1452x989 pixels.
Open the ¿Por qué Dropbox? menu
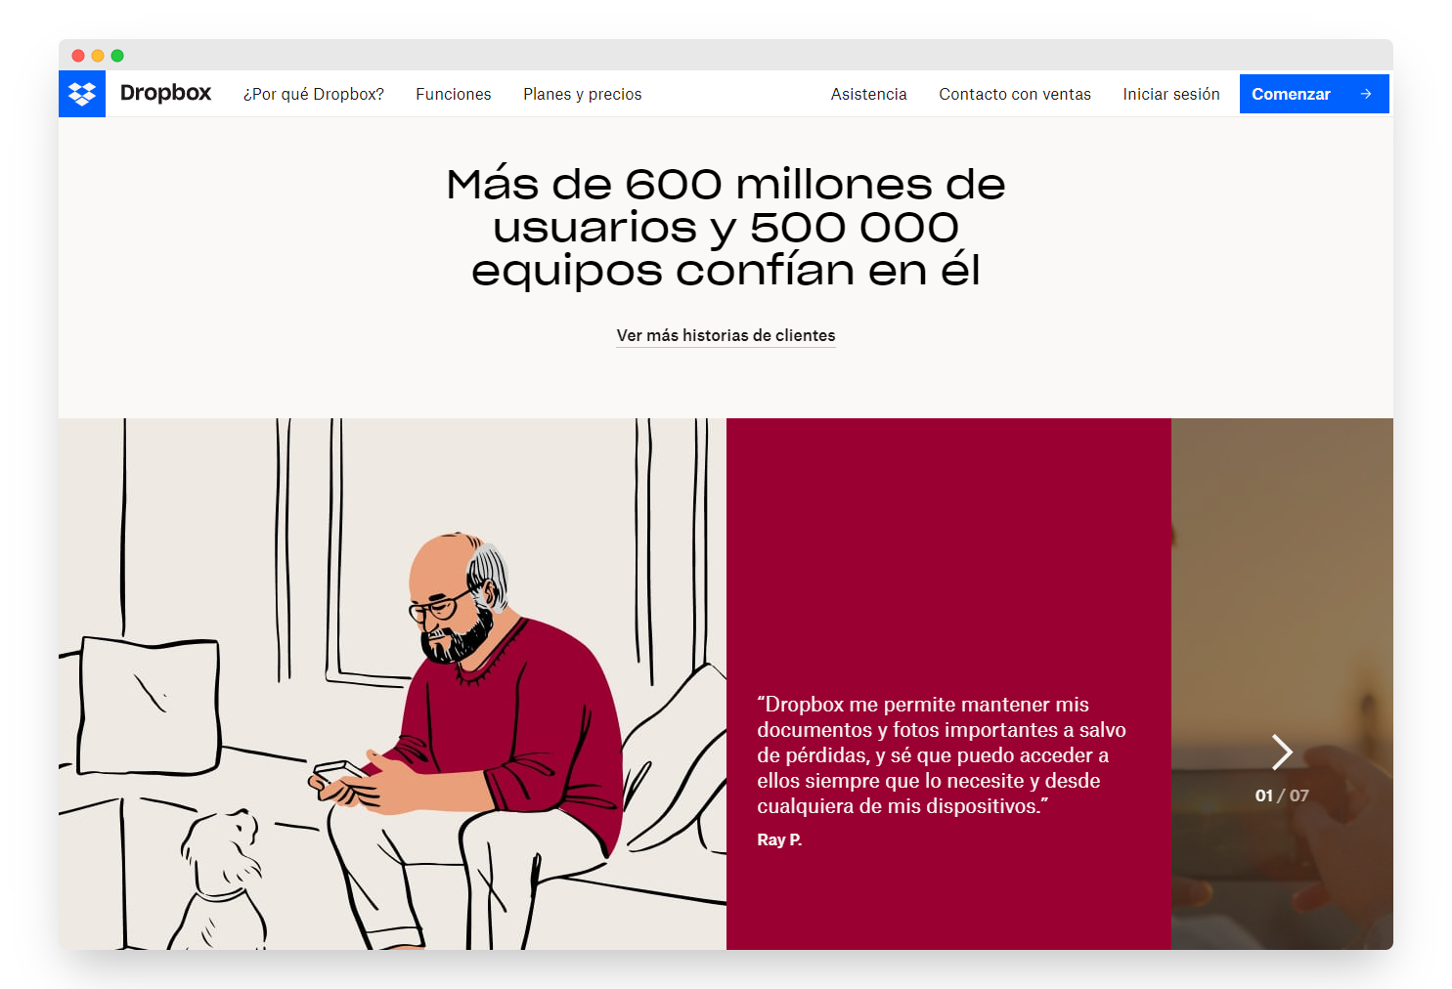[x=313, y=94]
